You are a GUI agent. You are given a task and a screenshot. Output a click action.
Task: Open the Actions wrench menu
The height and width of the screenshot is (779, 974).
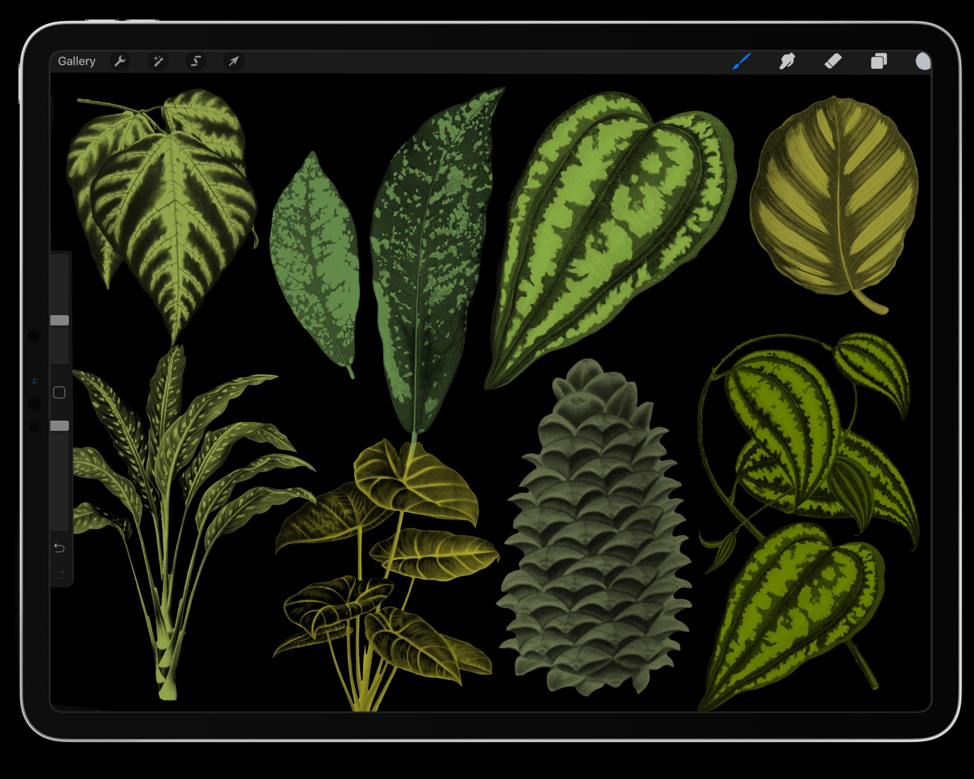(120, 61)
